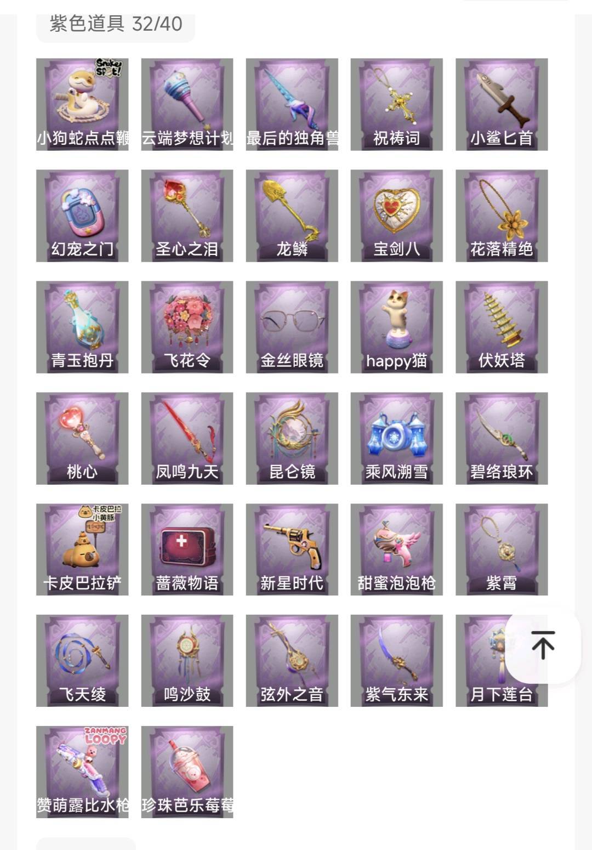This screenshot has width=592, height=850.
Task: Choose the 宝剑八 heart item
Action: click(x=397, y=216)
